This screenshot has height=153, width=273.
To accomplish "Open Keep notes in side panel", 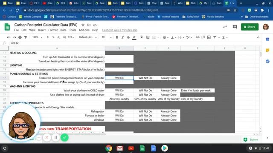I will point(267,50).
